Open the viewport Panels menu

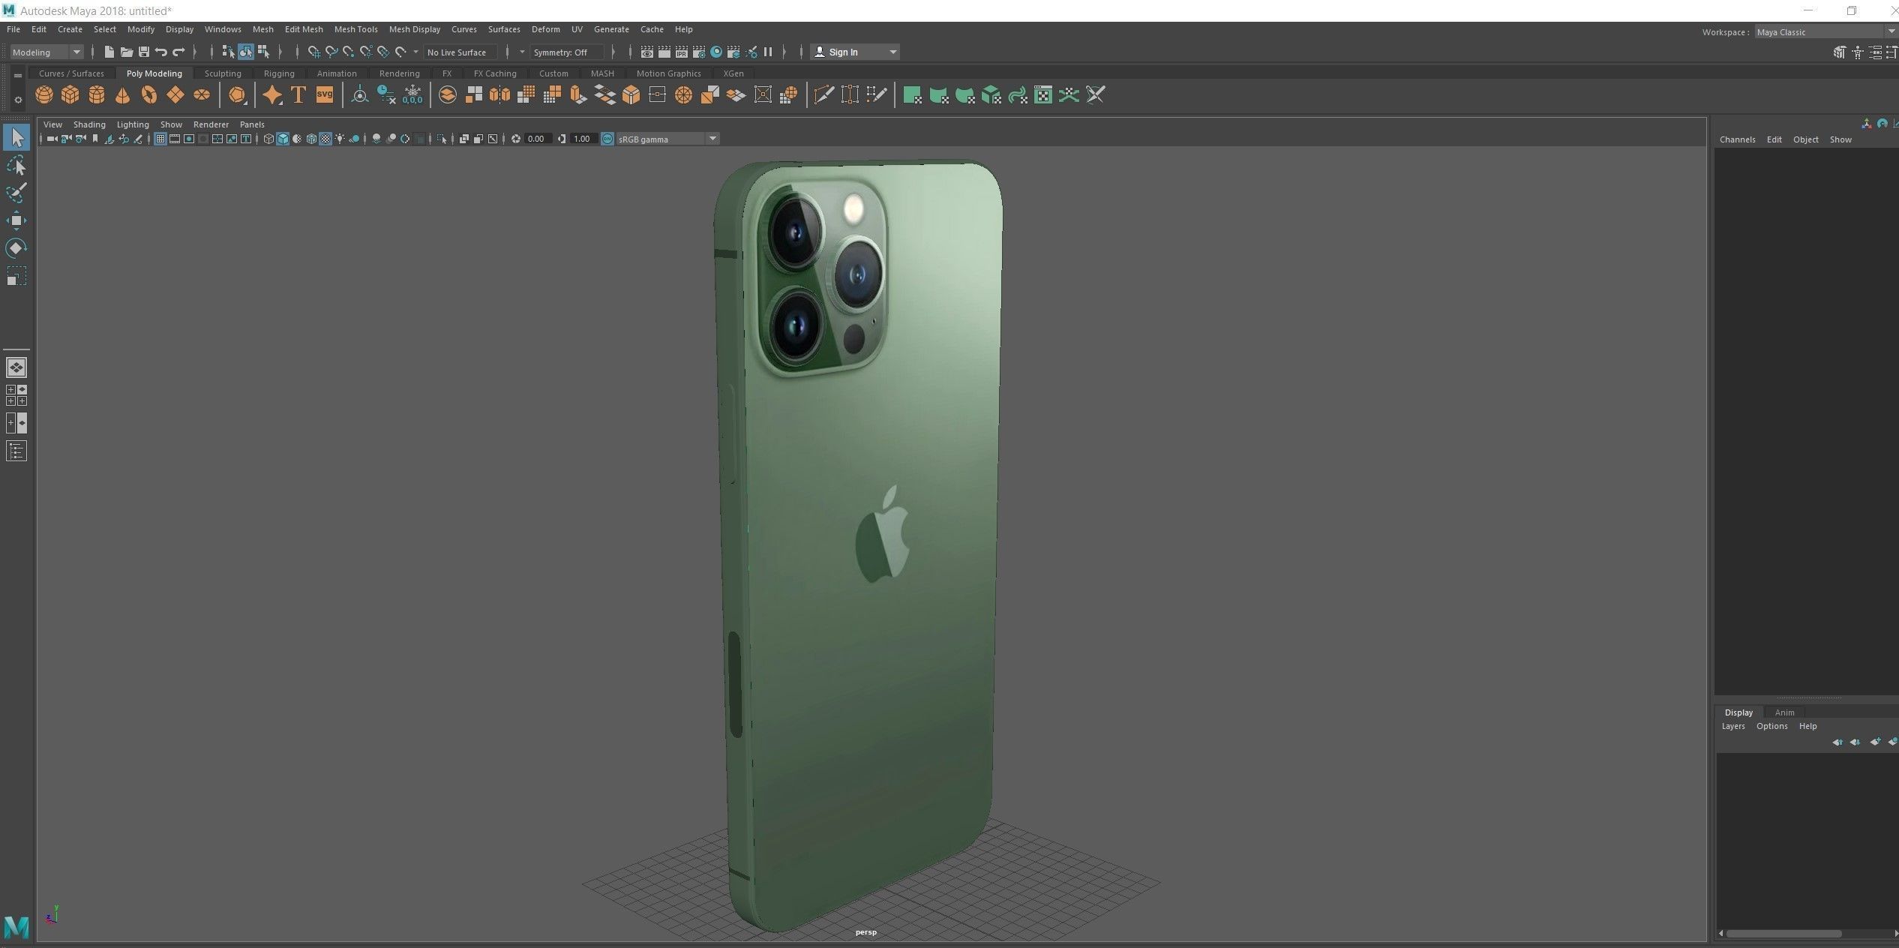pos(252,124)
